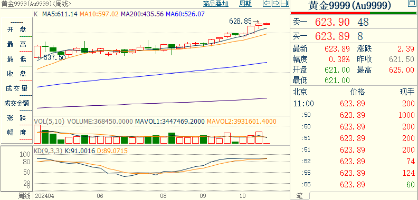Click the latest weekly candlestick
Screen dimensions: 418x200
tap(267, 24)
